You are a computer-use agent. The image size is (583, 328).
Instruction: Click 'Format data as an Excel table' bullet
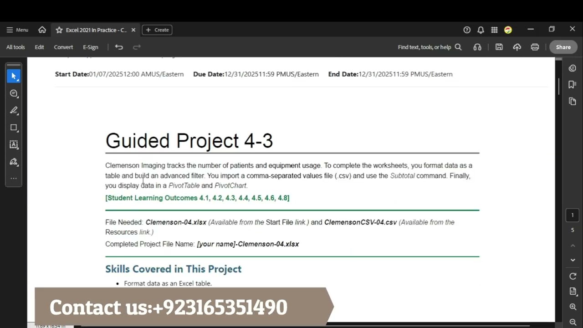coord(168,283)
